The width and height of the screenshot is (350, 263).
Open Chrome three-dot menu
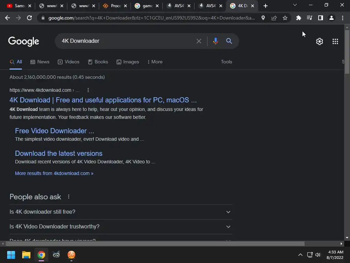342,18
